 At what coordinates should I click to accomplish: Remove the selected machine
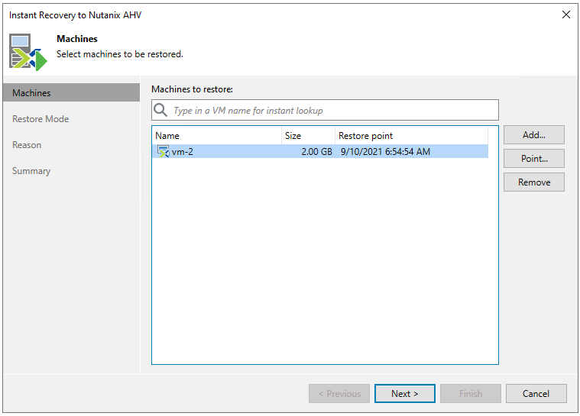[x=533, y=182]
